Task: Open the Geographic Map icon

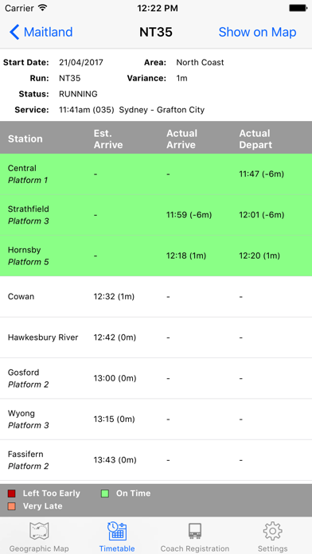Action: pyautogui.click(x=39, y=531)
